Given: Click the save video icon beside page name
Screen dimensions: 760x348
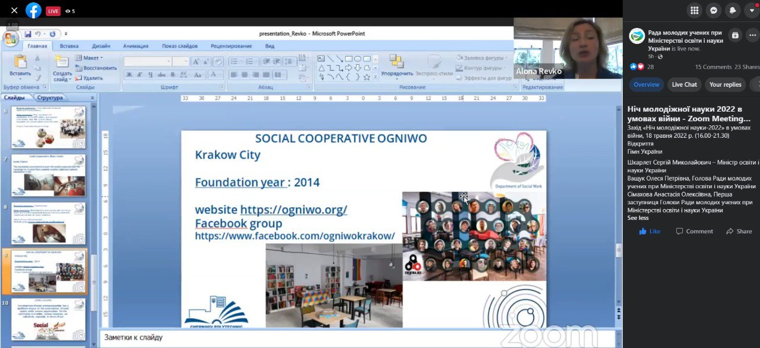Looking at the screenshot, I should (735, 36).
